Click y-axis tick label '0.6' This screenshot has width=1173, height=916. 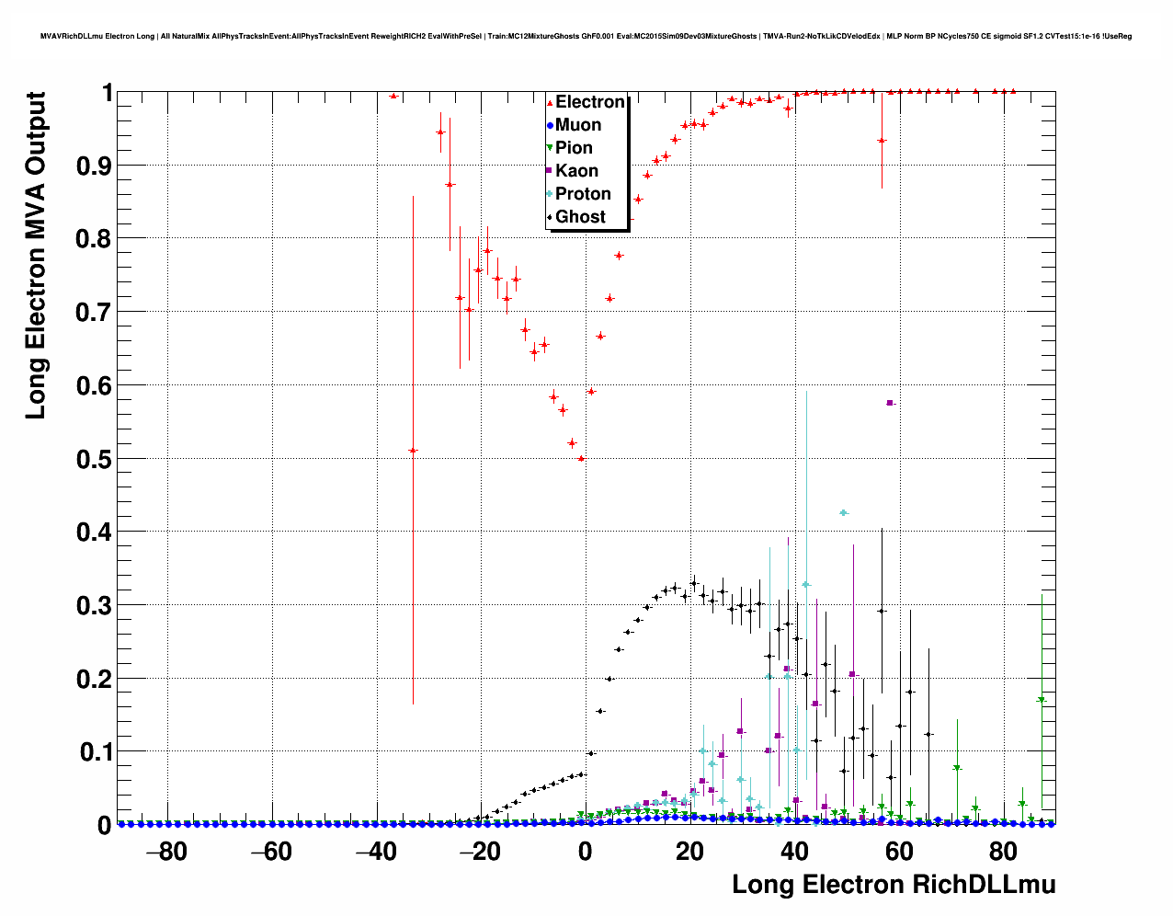96,386
